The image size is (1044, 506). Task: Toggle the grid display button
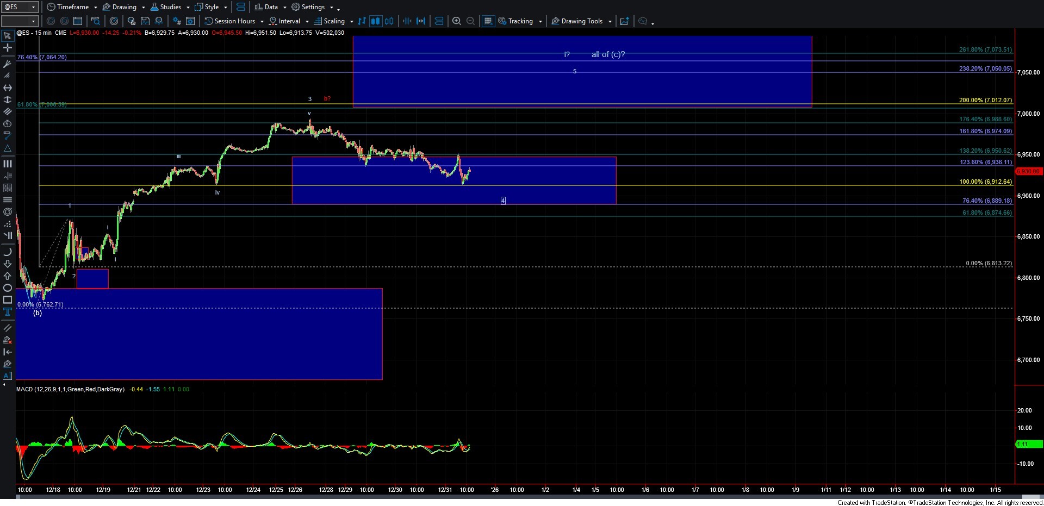488,21
